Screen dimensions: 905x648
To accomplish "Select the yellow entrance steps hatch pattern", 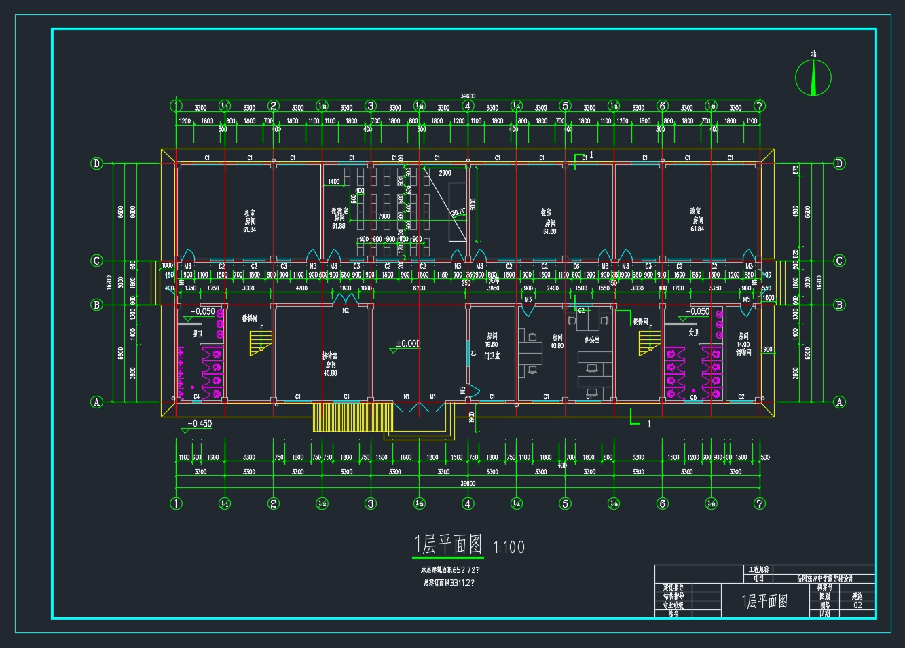I will click(350, 417).
